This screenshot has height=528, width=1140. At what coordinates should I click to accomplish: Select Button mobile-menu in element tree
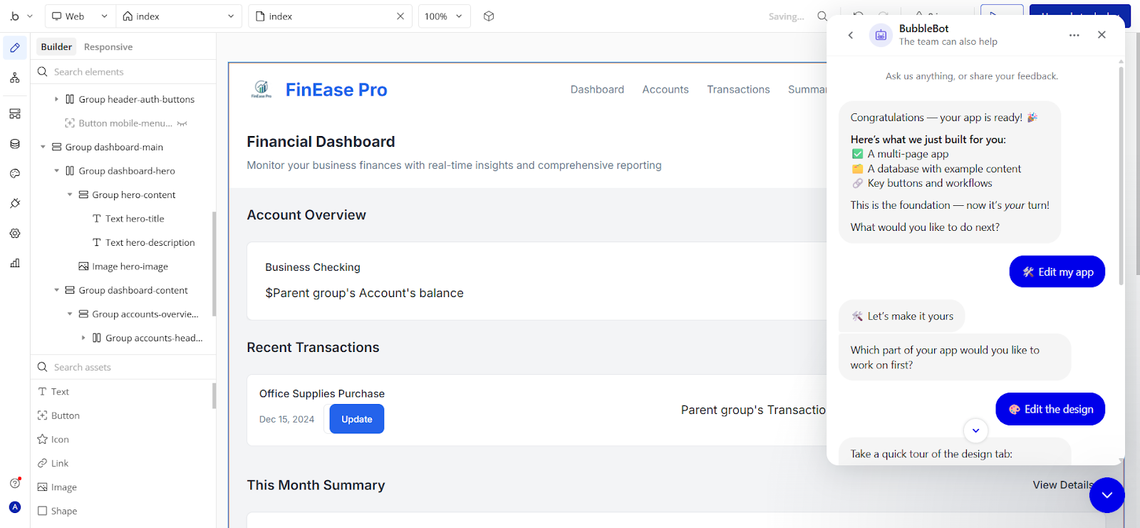[125, 123]
